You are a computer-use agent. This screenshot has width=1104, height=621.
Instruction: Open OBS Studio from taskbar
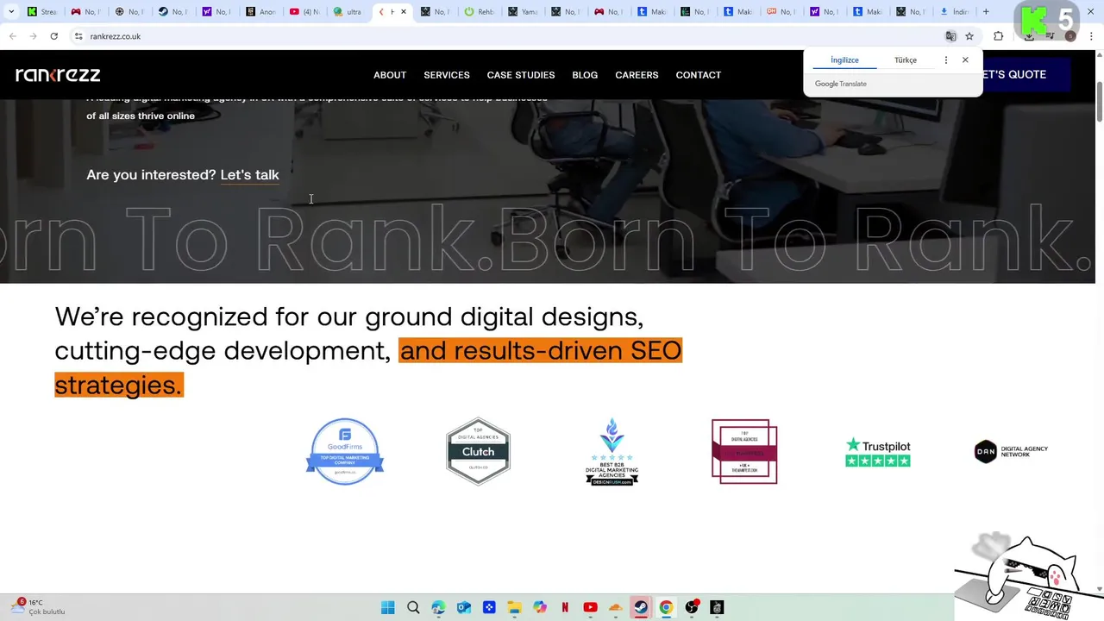[691, 607]
